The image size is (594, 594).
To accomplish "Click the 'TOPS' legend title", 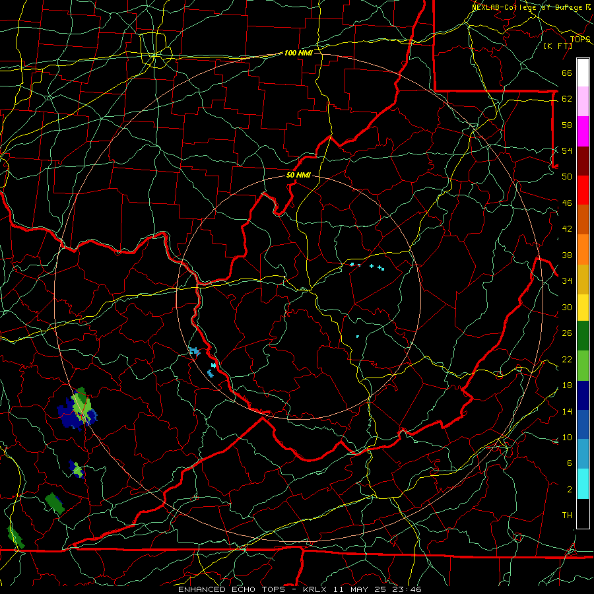I will point(580,40).
